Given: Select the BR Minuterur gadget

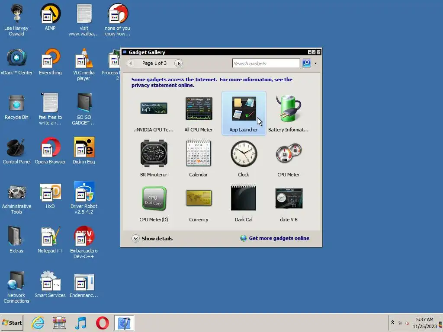Looking at the screenshot, I should (154, 158).
